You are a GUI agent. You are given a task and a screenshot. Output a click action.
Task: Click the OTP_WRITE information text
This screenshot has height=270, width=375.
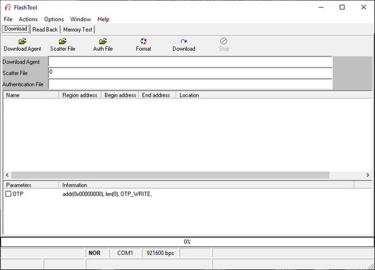[107, 194]
